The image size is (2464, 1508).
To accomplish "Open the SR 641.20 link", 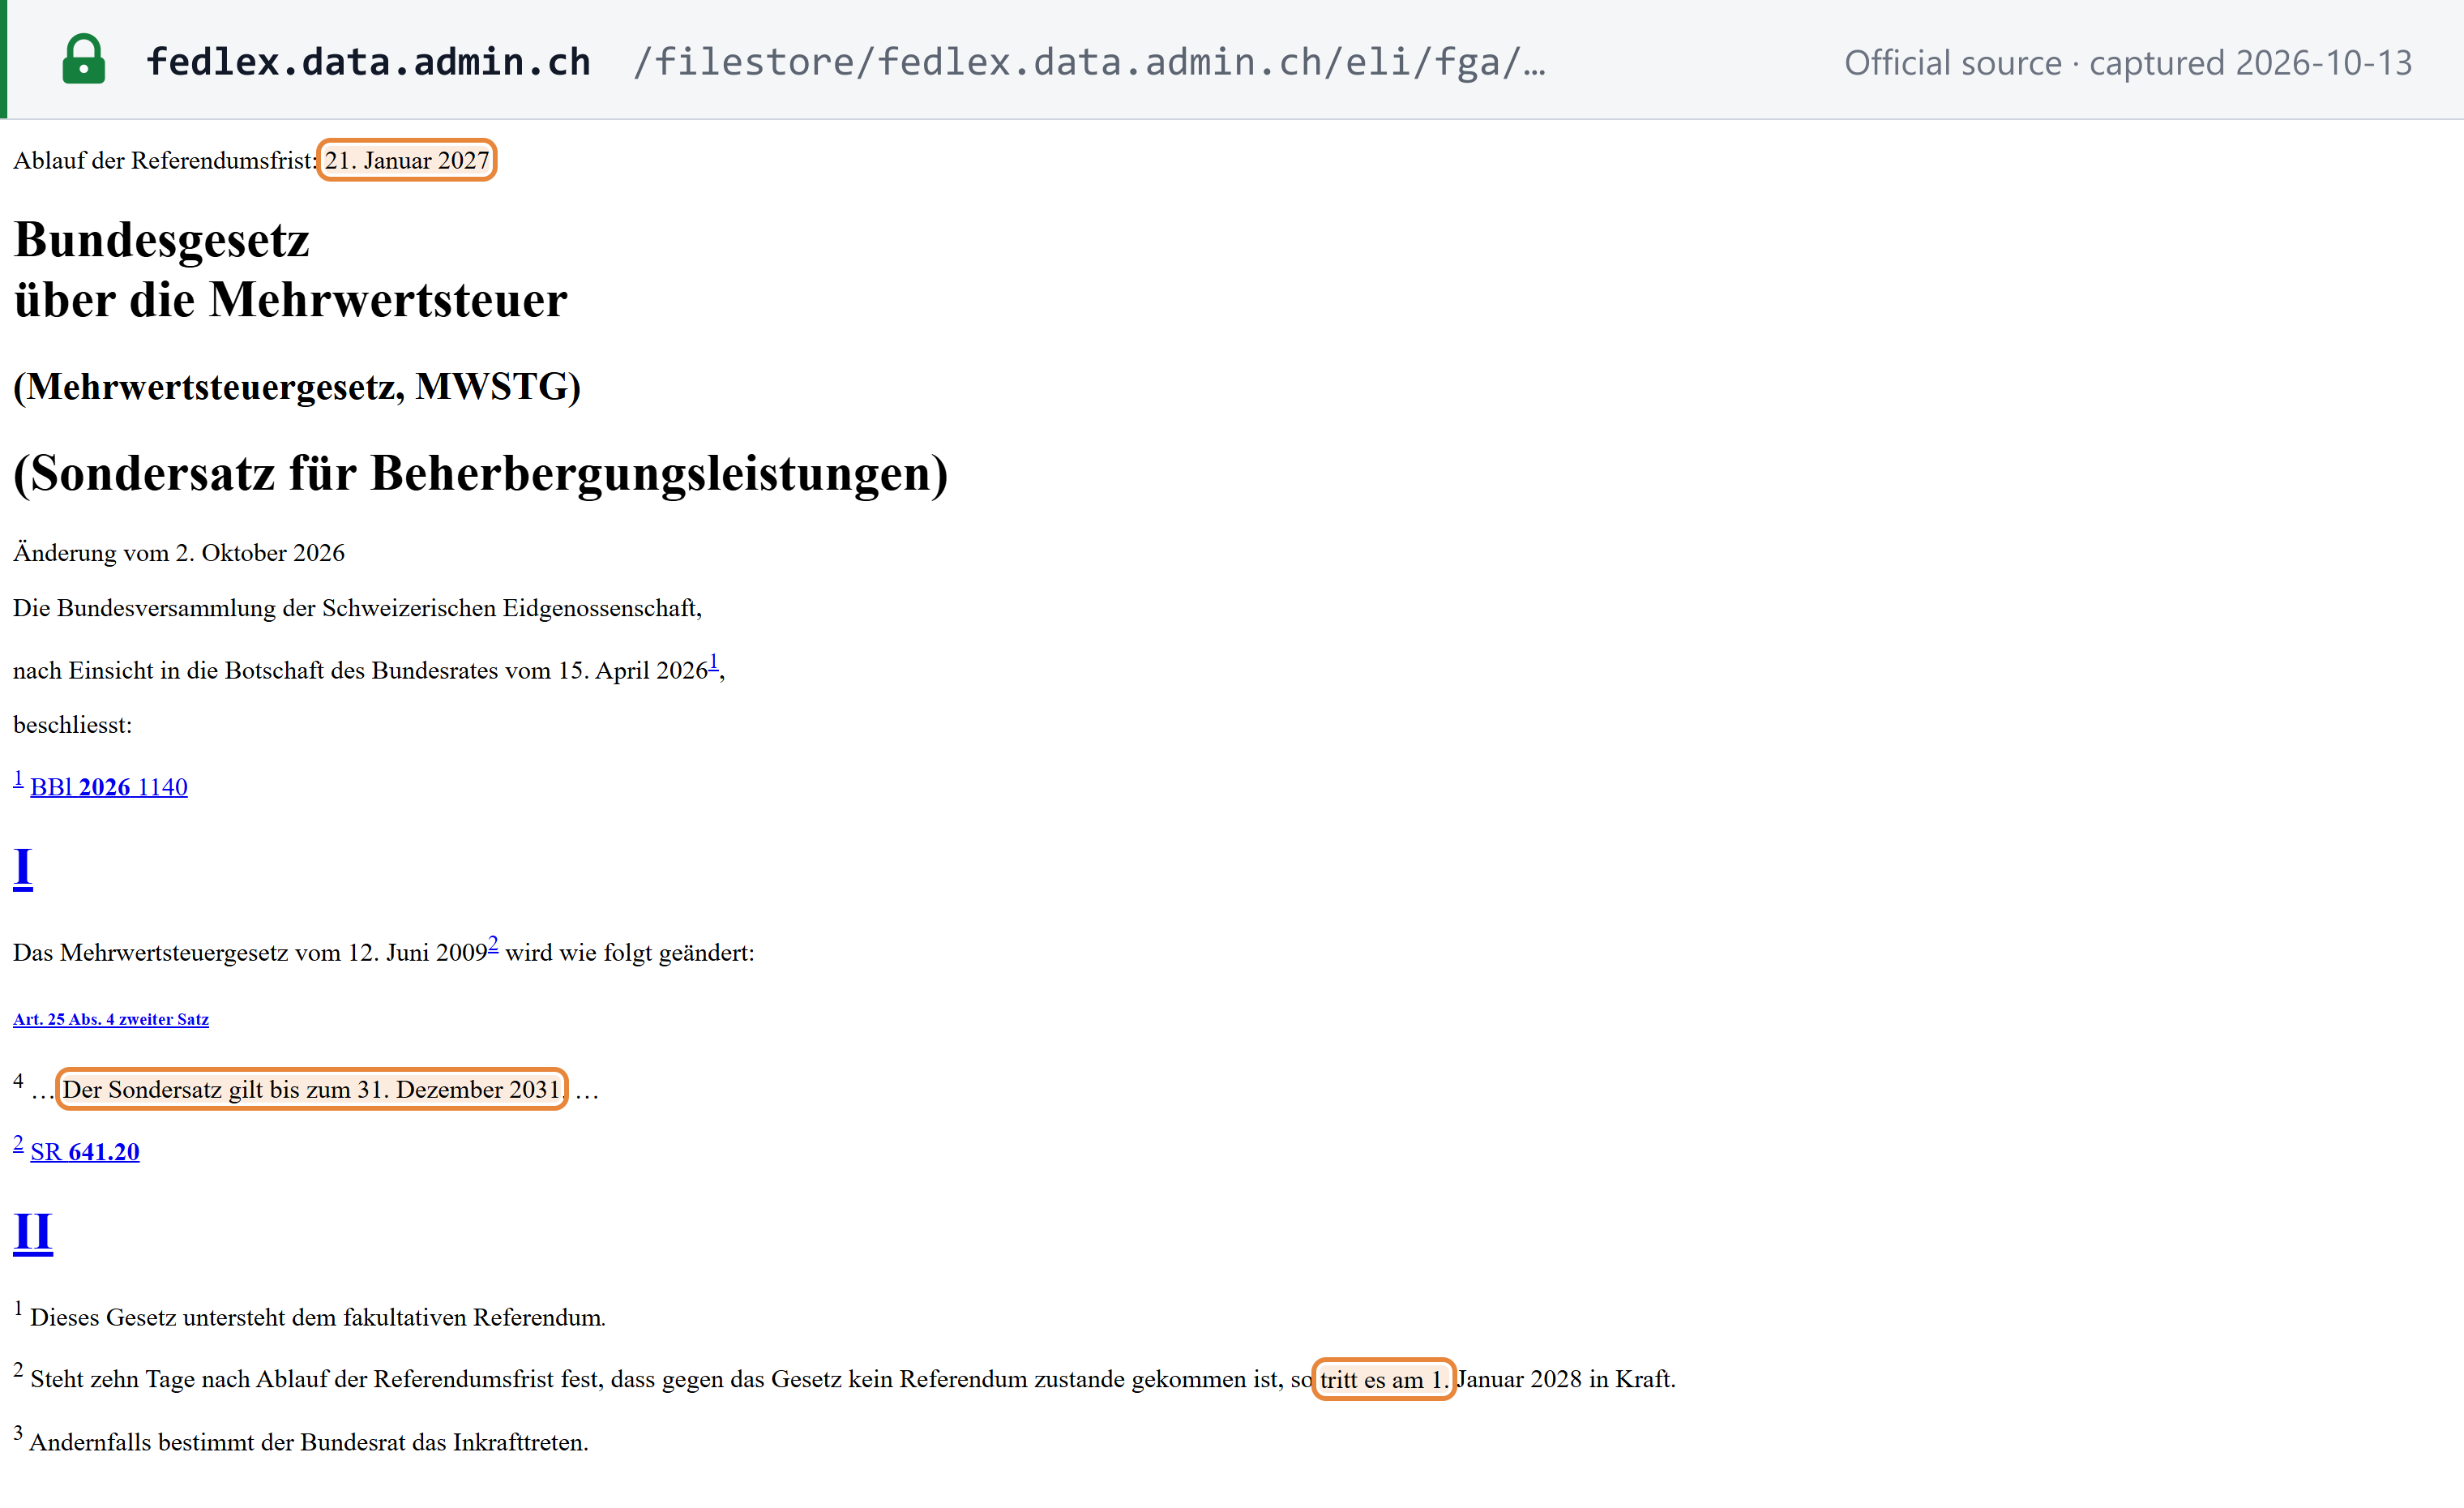I will 85,1152.
